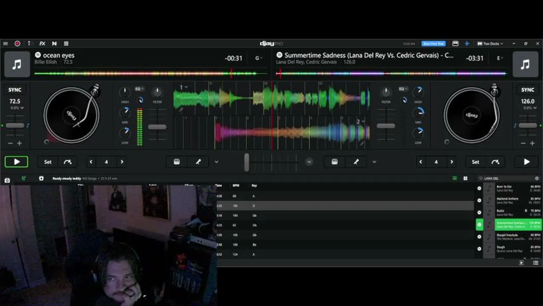Open the sampler grid icon
This screenshot has width=543, height=306.
click(x=66, y=43)
